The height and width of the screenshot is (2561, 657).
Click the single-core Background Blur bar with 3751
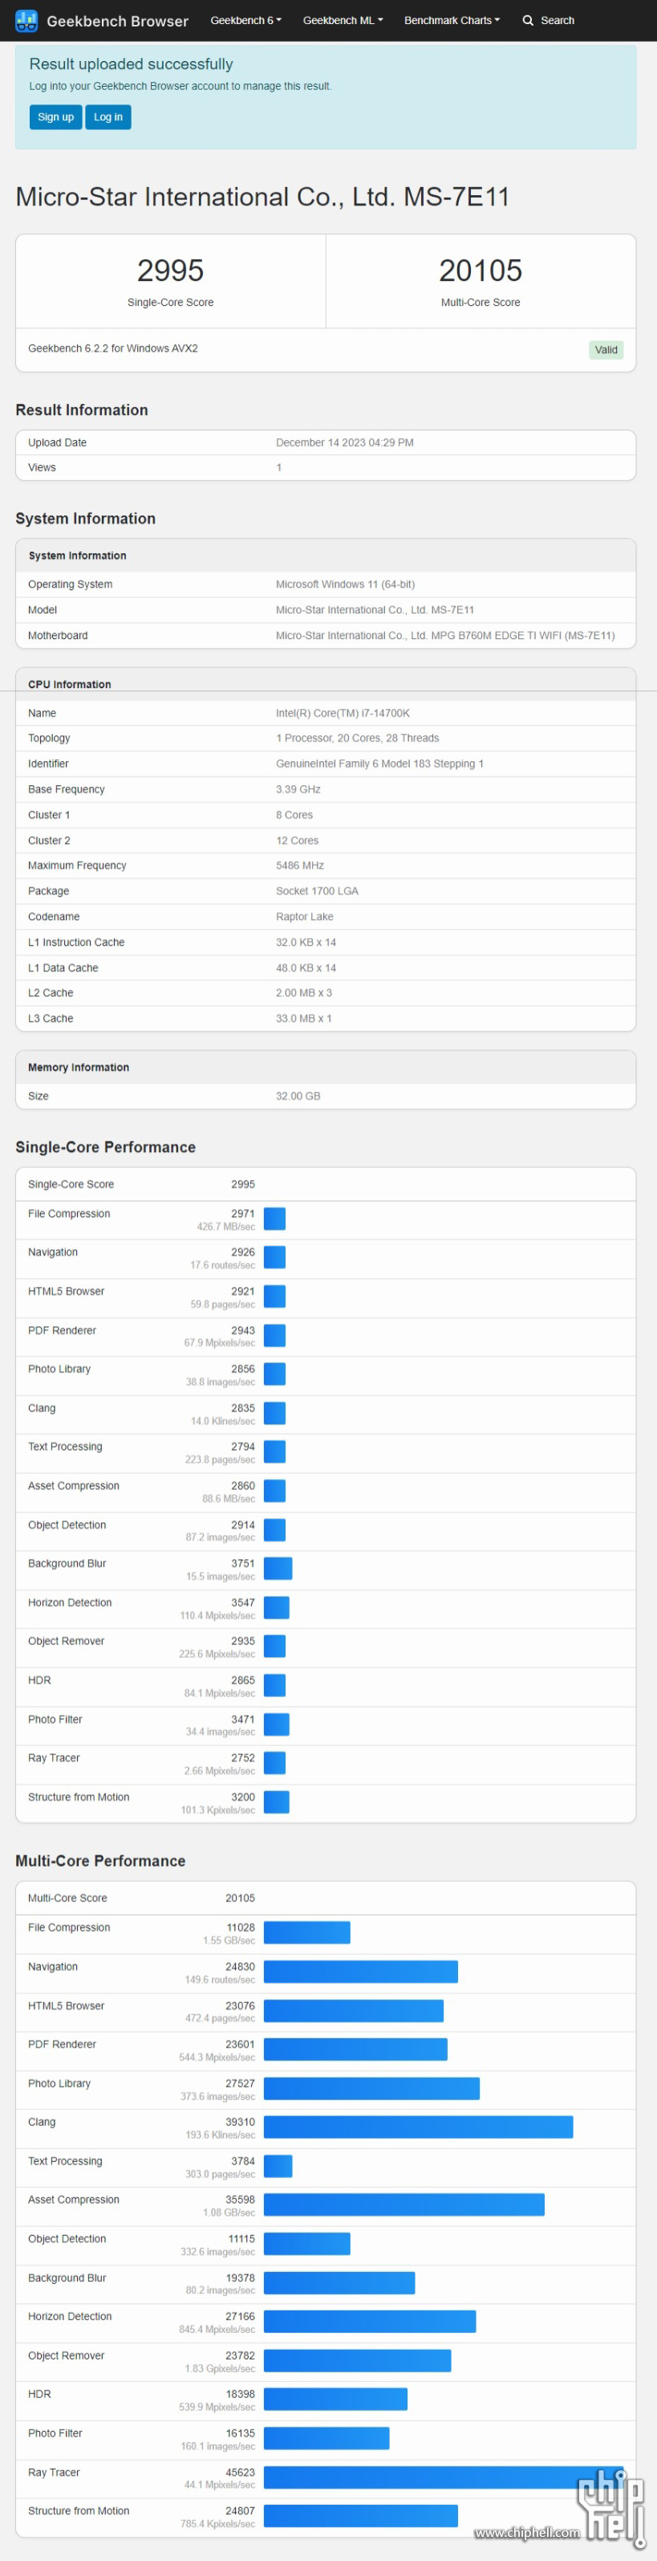[278, 1569]
